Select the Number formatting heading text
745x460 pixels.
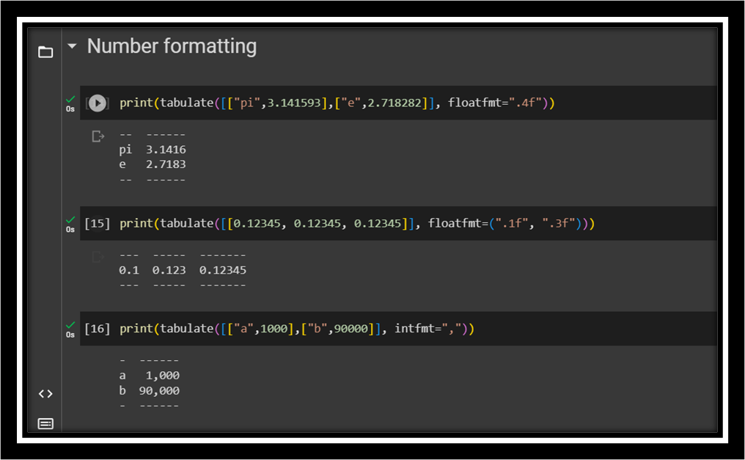coord(172,46)
